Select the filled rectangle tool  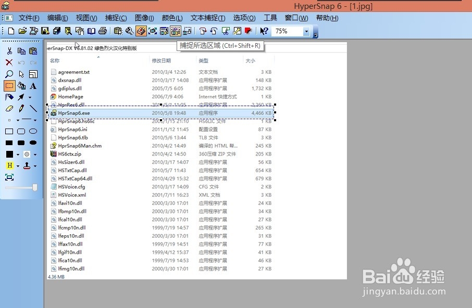point(9,143)
